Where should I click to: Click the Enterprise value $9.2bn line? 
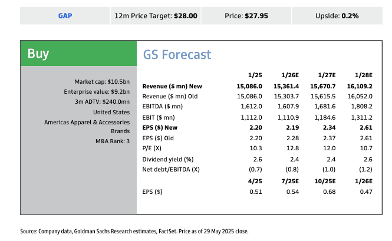pos(97,91)
